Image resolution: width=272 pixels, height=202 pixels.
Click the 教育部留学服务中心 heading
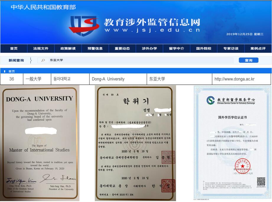pos(236,100)
